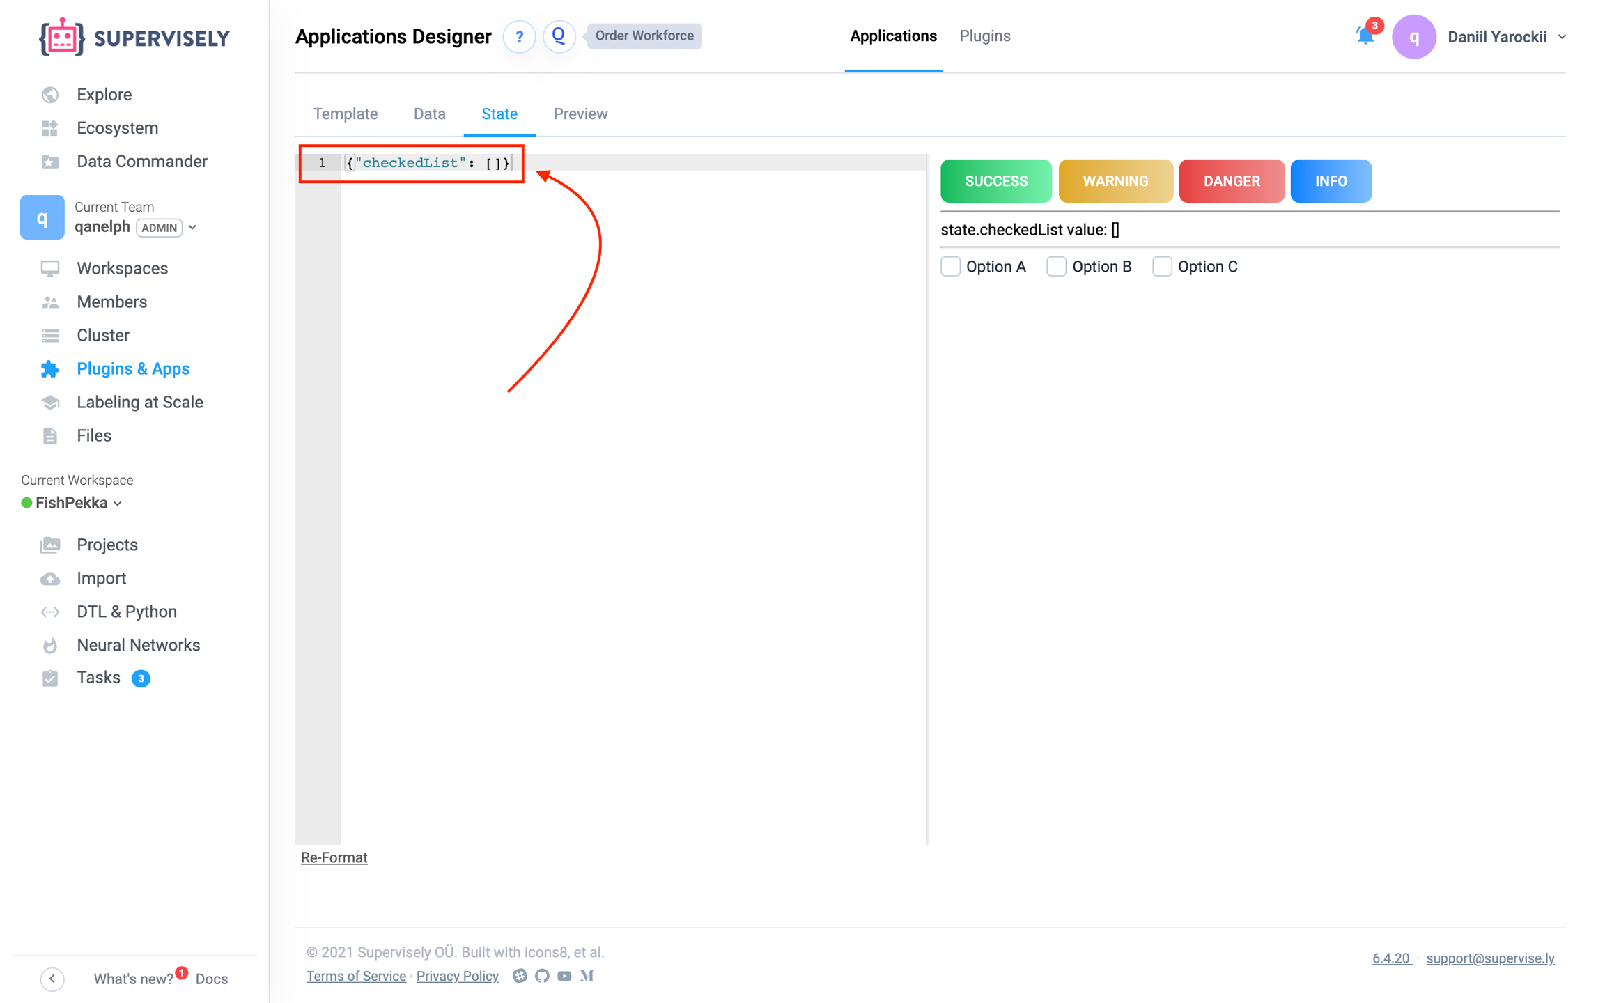The width and height of the screenshot is (1605, 1003).
Task: Open the GitHub icon in footer
Action: tap(542, 976)
